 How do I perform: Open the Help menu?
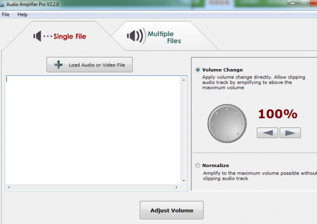(22, 15)
